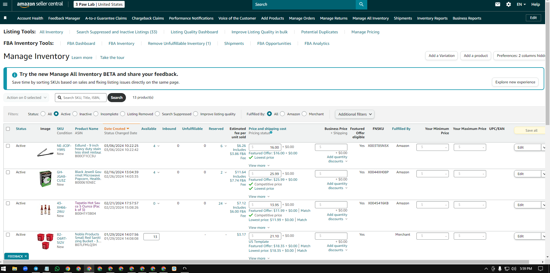Open the Listing Quality Dashboard link
The width and height of the screenshot is (550, 273).
point(194,32)
